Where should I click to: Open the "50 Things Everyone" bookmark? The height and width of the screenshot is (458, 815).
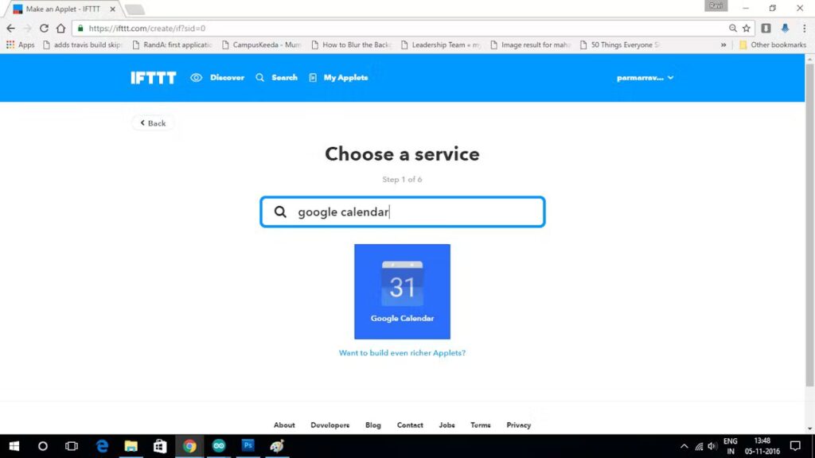click(620, 45)
